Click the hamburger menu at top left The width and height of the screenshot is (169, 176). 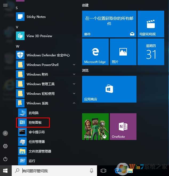click(x=5, y=5)
